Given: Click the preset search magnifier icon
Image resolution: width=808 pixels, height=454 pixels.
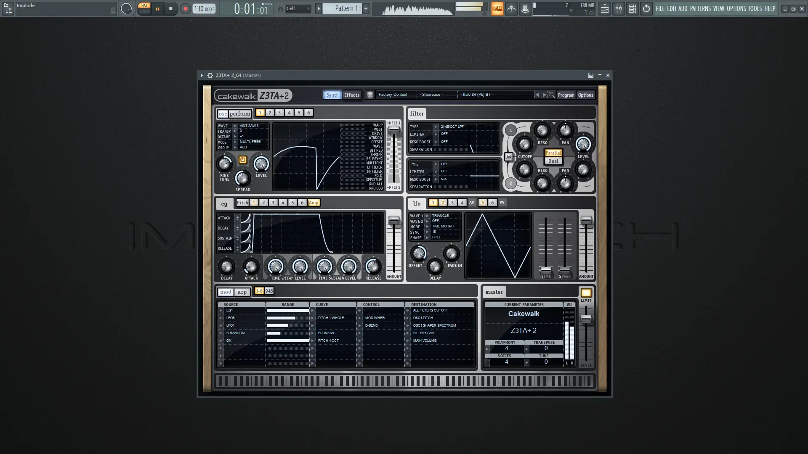Looking at the screenshot, I should (x=552, y=95).
